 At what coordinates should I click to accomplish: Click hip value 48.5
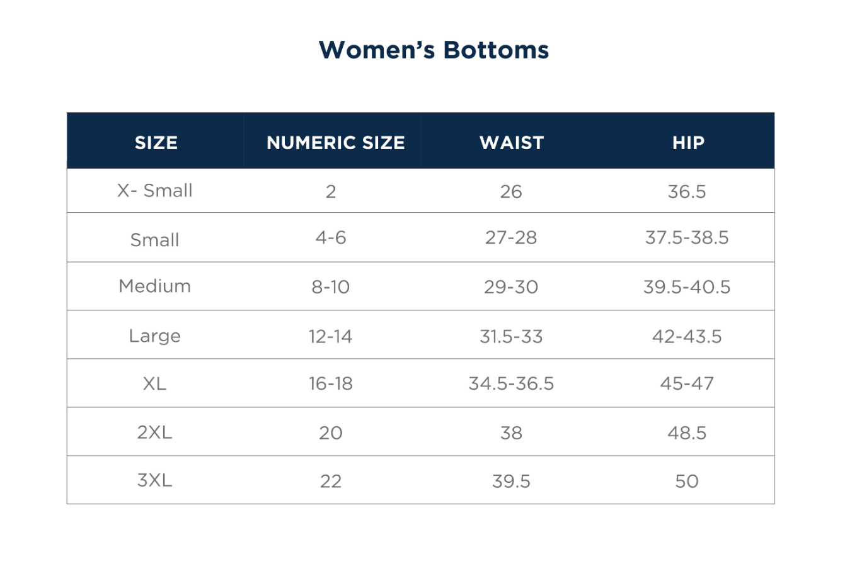click(x=687, y=432)
